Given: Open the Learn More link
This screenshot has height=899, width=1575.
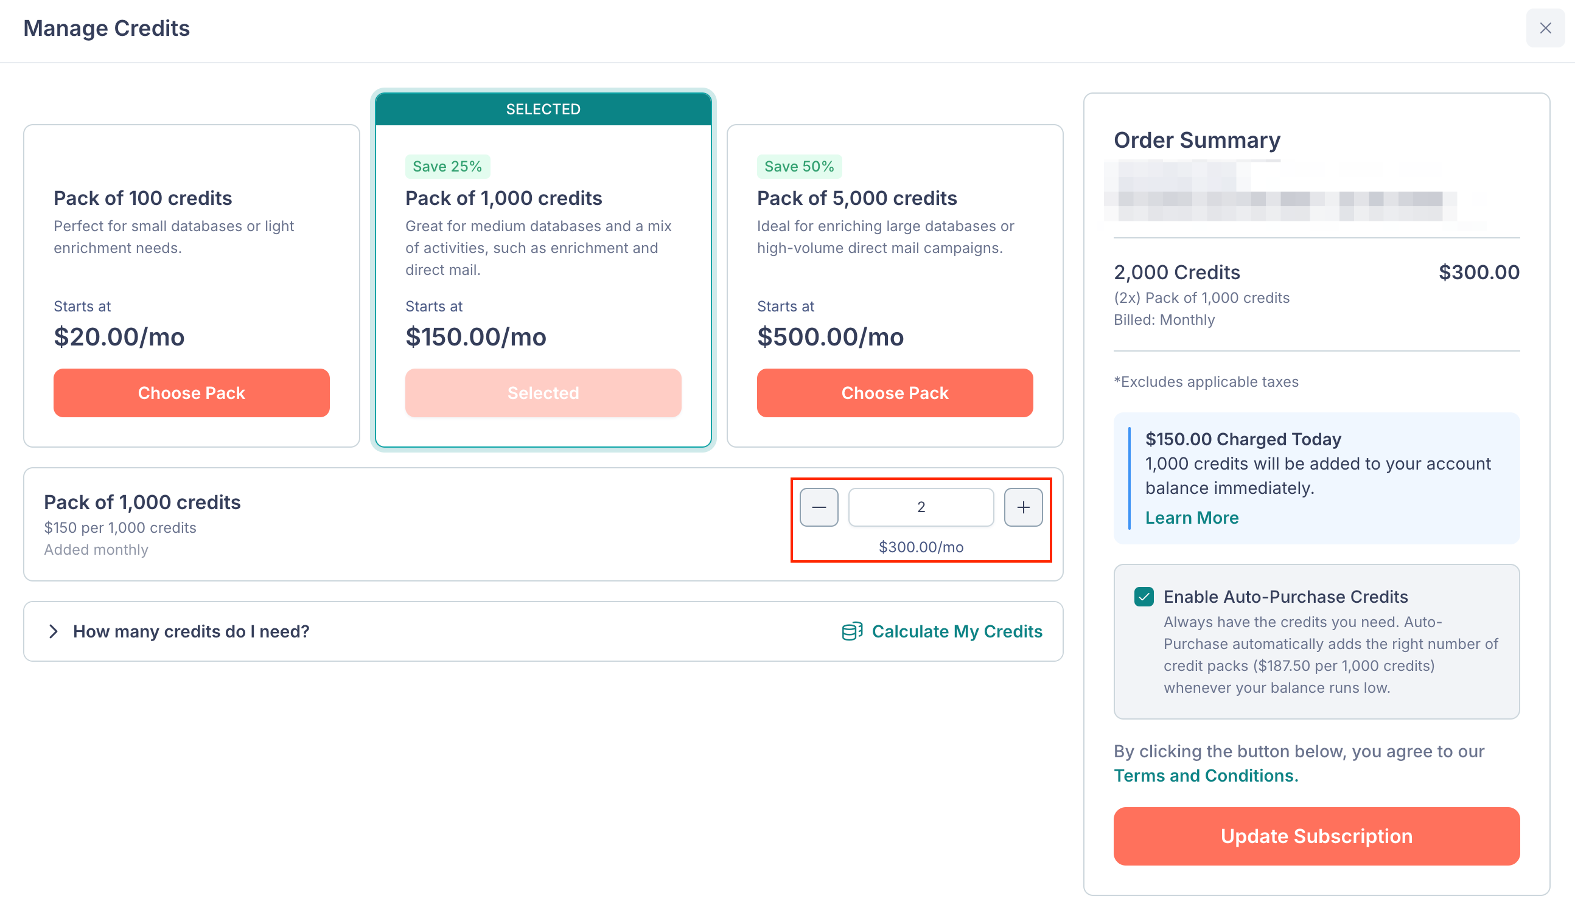Looking at the screenshot, I should 1192,518.
